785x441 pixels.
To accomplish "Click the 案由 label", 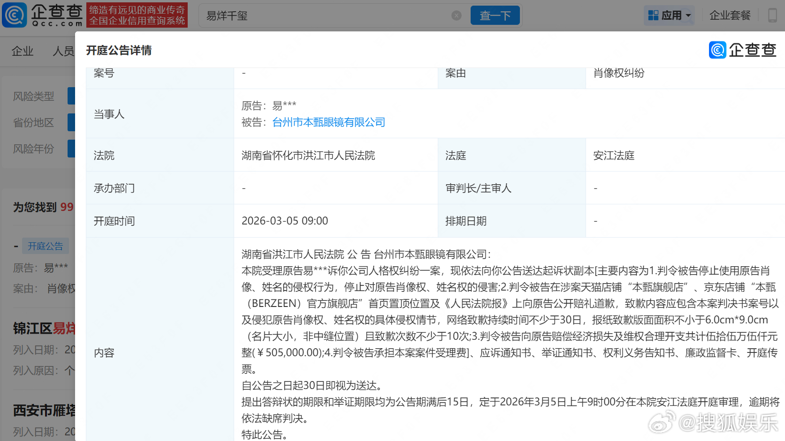I will point(456,73).
